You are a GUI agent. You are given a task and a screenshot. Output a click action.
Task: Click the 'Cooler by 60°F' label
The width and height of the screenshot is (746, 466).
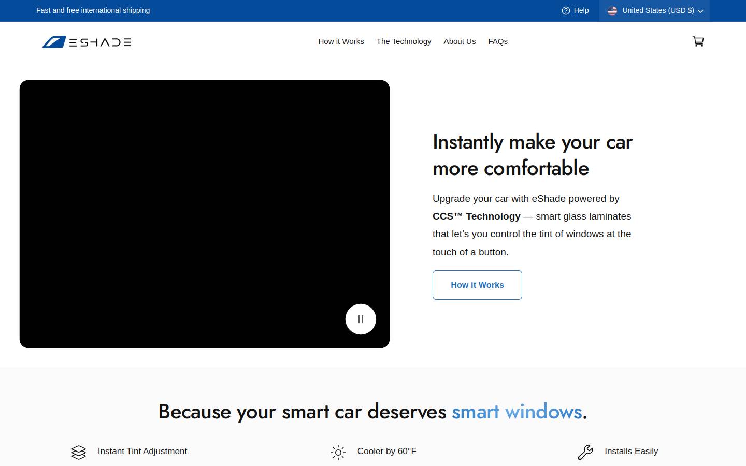pos(387,452)
